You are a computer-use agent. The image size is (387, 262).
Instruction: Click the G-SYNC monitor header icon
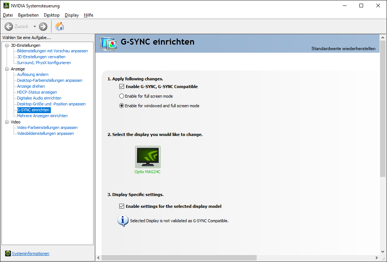pos(108,44)
